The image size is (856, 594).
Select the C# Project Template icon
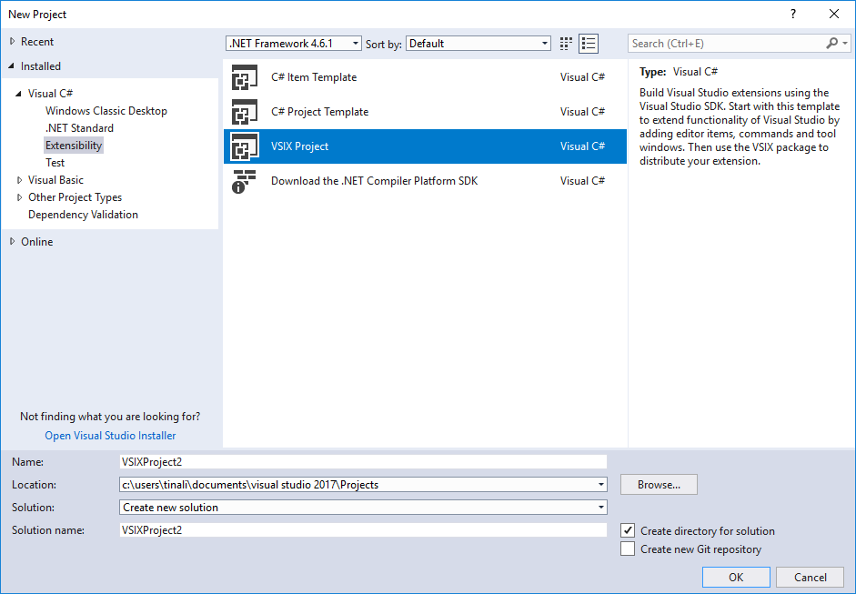click(244, 111)
